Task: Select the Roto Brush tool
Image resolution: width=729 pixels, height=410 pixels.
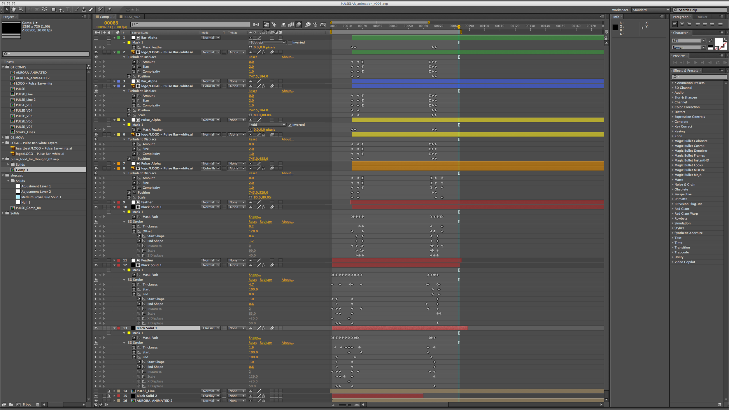Action: [100, 10]
